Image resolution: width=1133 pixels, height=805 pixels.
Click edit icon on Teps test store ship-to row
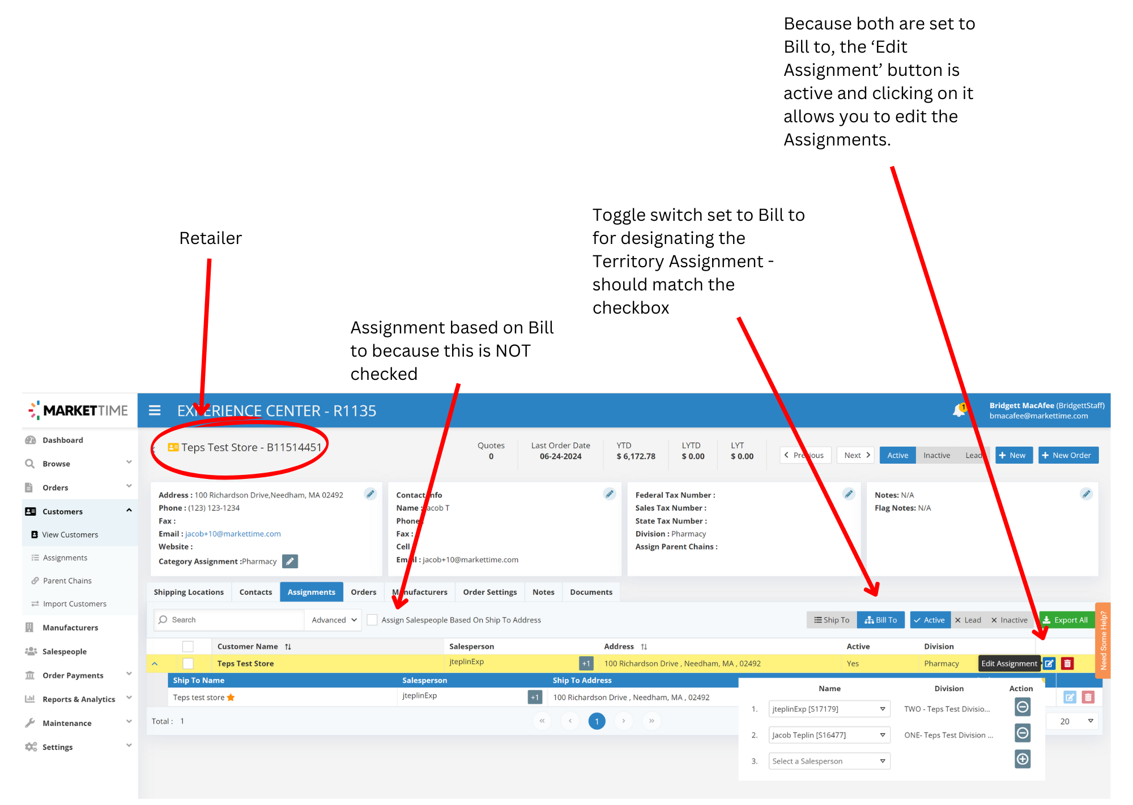point(1070,697)
